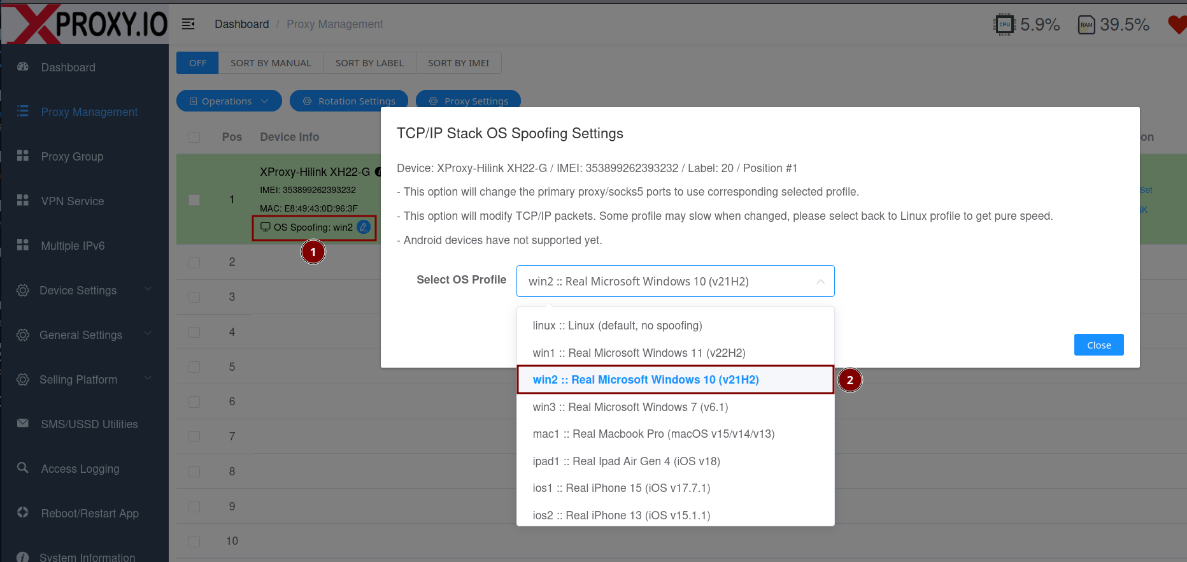Select win1 Windows 11 profile option
Screen dimensions: 1187x562
675,353
